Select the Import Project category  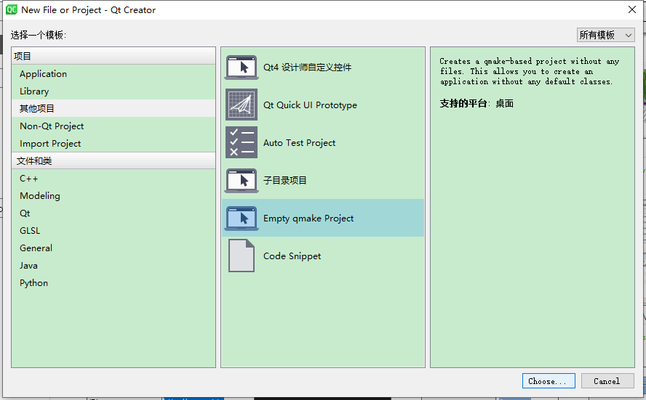(x=113, y=143)
